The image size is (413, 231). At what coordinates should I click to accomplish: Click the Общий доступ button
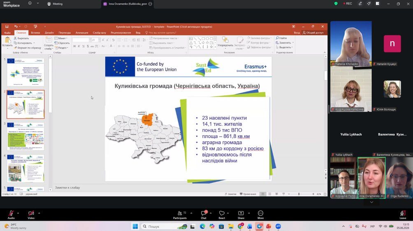313,33
